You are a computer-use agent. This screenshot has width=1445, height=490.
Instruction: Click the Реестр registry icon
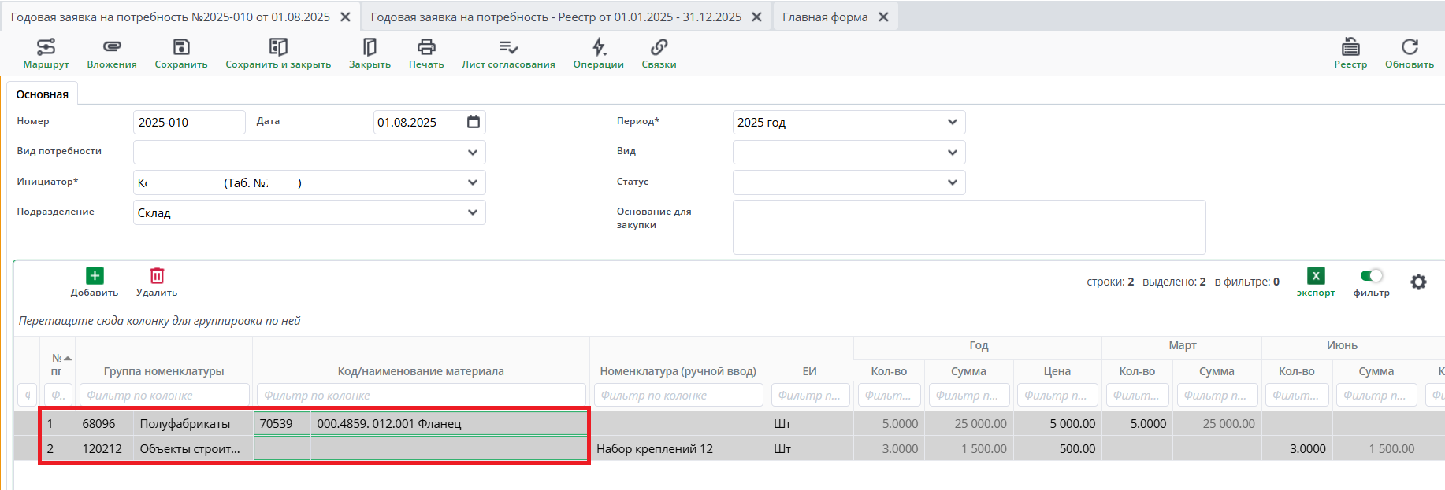[1350, 48]
